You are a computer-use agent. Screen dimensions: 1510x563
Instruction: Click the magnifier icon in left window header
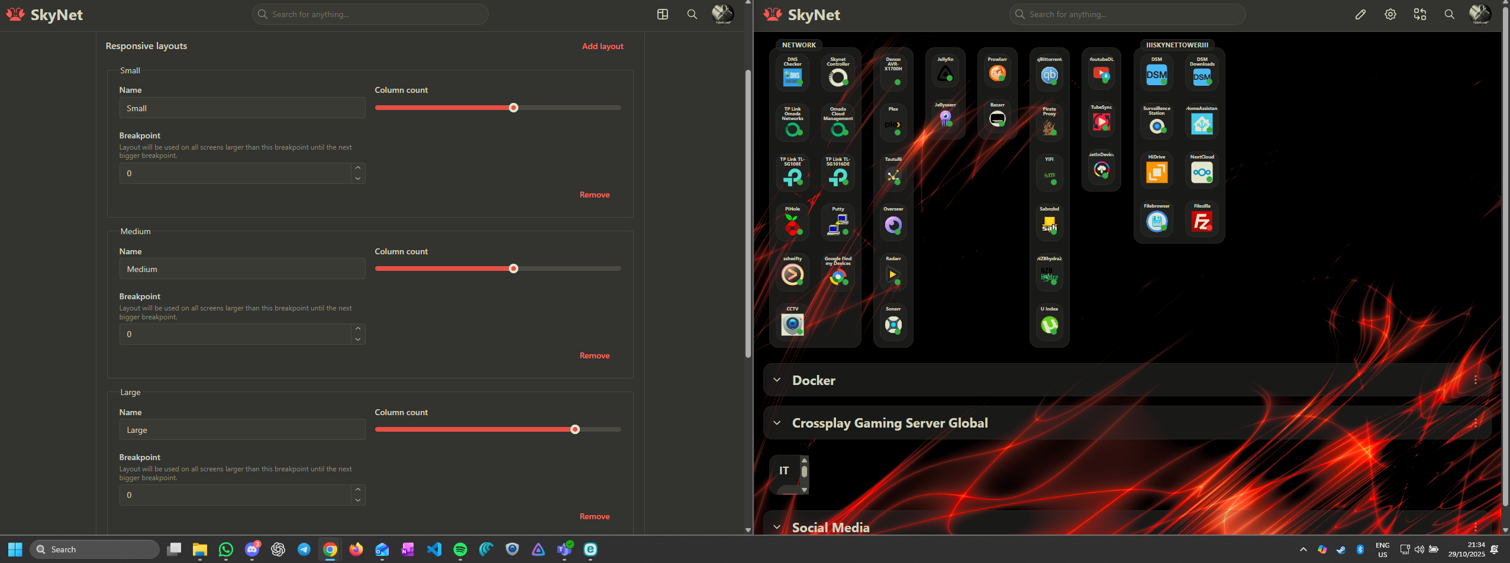click(x=692, y=14)
